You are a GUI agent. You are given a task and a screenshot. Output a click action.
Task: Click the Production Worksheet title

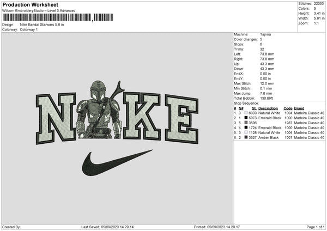(x=30, y=4)
